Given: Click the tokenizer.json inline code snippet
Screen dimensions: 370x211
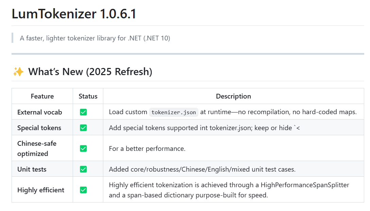Looking at the screenshot, I should 174,112.
